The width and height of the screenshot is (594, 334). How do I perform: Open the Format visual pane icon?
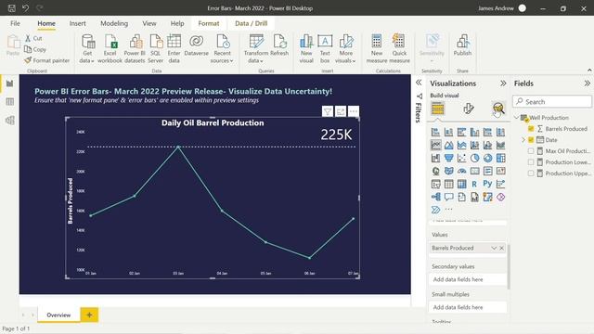click(x=468, y=109)
